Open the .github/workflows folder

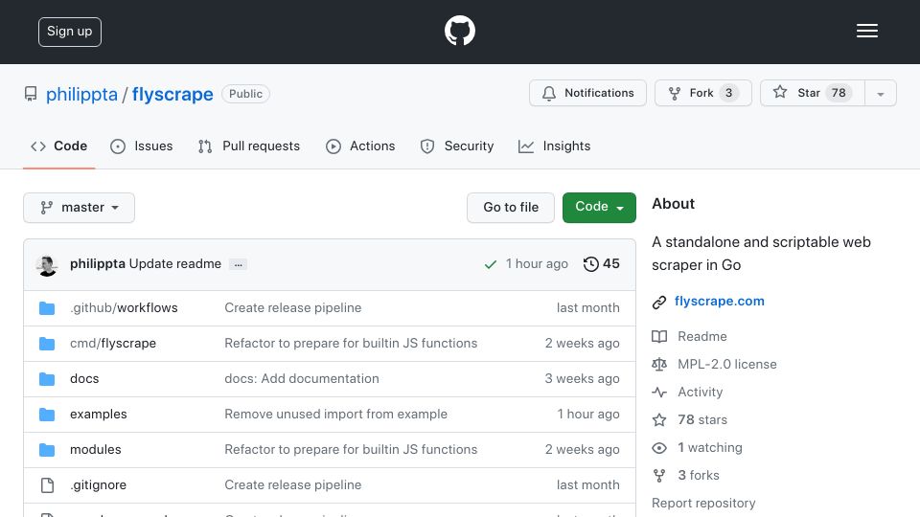pyautogui.click(x=124, y=307)
